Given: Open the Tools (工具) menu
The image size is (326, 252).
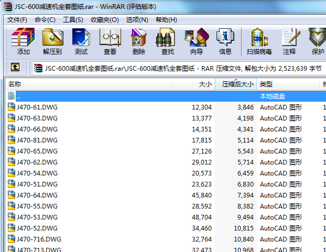Looking at the screenshot, I should click(x=73, y=20).
